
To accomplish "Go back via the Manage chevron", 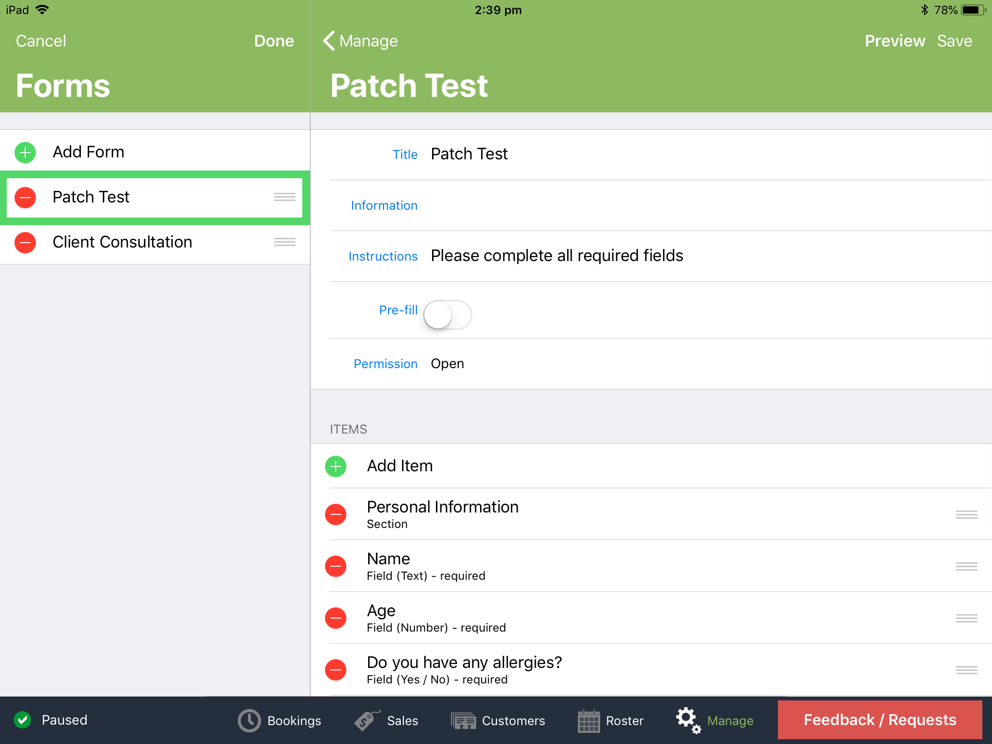I will (360, 41).
